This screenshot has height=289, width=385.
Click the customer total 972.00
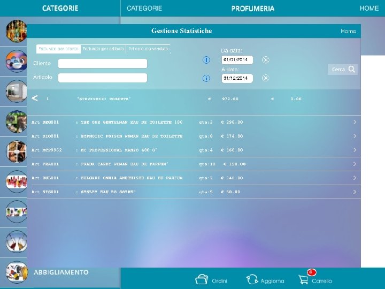coord(230,99)
